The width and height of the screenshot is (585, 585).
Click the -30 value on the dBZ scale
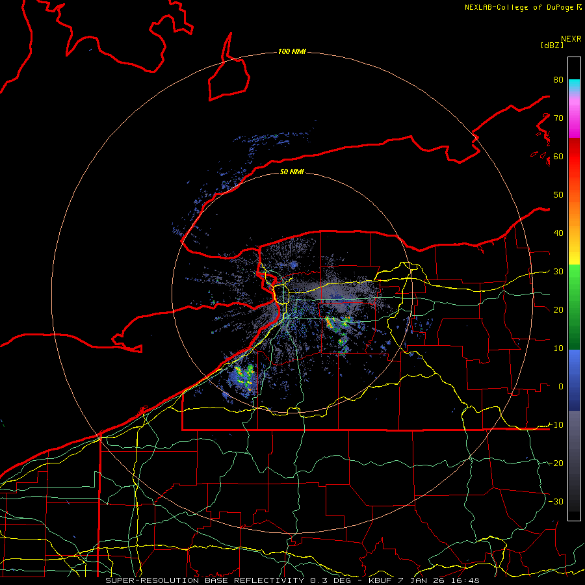pos(556,502)
